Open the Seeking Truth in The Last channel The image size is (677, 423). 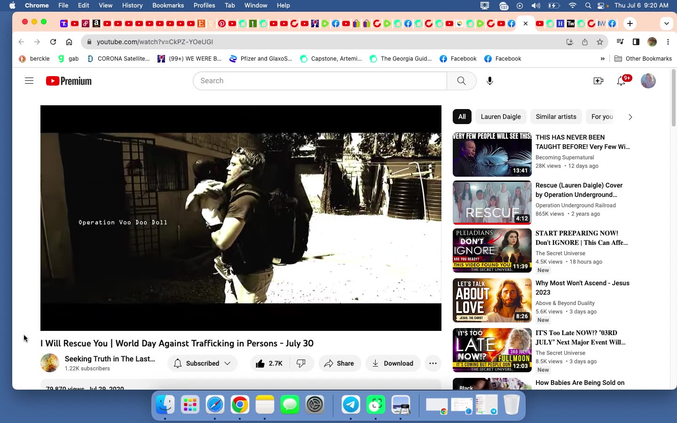(x=110, y=359)
